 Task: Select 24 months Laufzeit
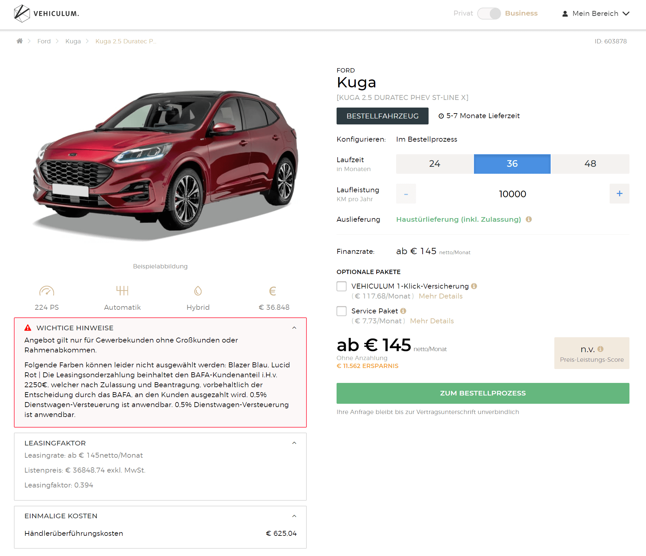(x=435, y=164)
